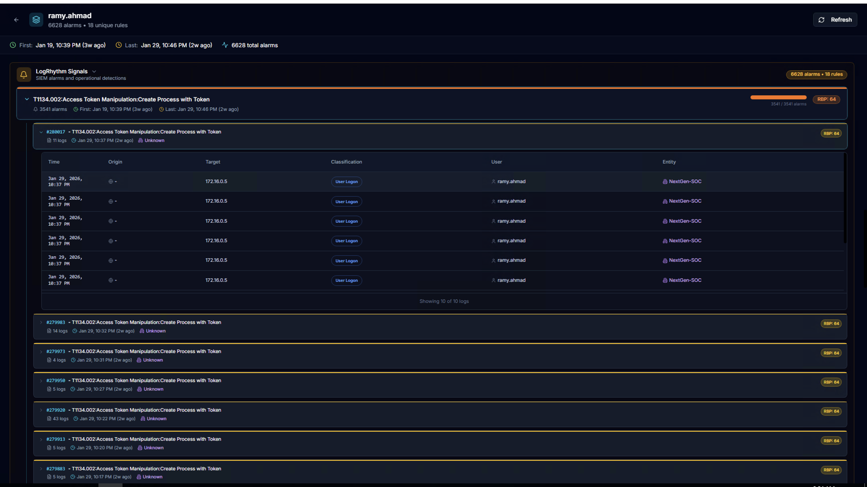Click the back arrow icon
The image size is (867, 487).
pos(16,20)
